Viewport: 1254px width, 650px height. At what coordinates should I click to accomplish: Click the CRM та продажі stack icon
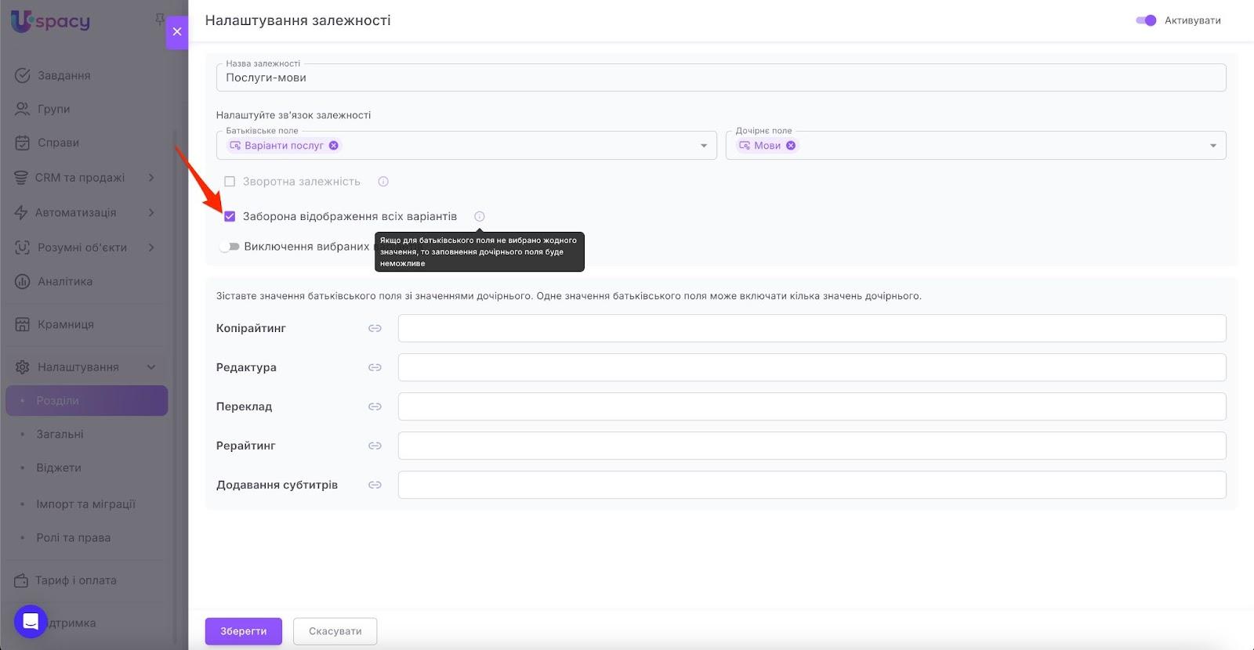coord(21,178)
